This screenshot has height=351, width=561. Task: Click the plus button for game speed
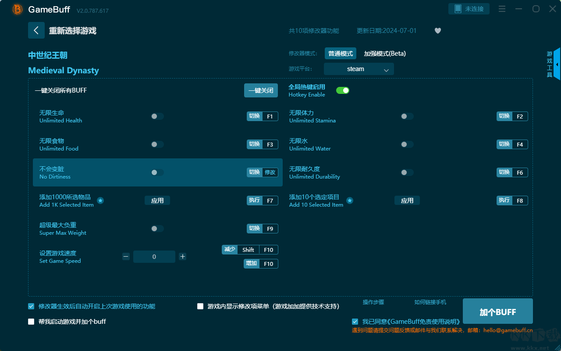pos(183,257)
